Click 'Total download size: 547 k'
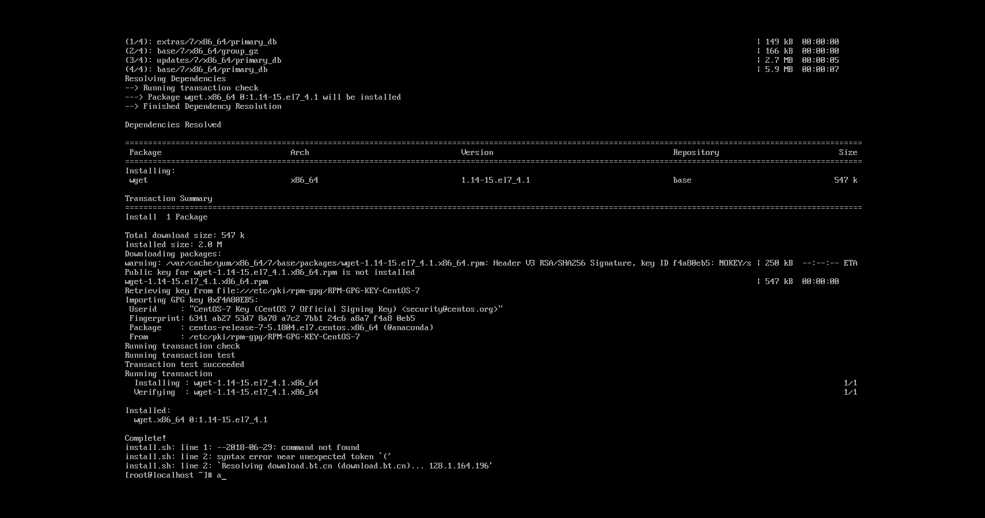The height and width of the screenshot is (518, 985). [x=185, y=235]
